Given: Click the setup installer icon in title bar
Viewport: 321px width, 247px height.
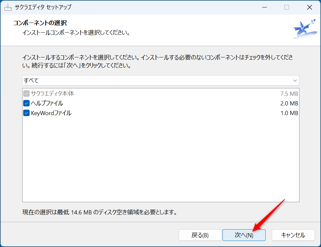Looking at the screenshot, I should [8, 7].
